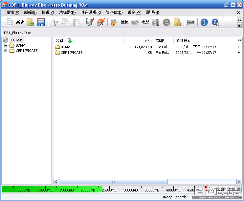Click the 燒錄 burn button
The width and height of the screenshot is (244, 201).
point(124,22)
